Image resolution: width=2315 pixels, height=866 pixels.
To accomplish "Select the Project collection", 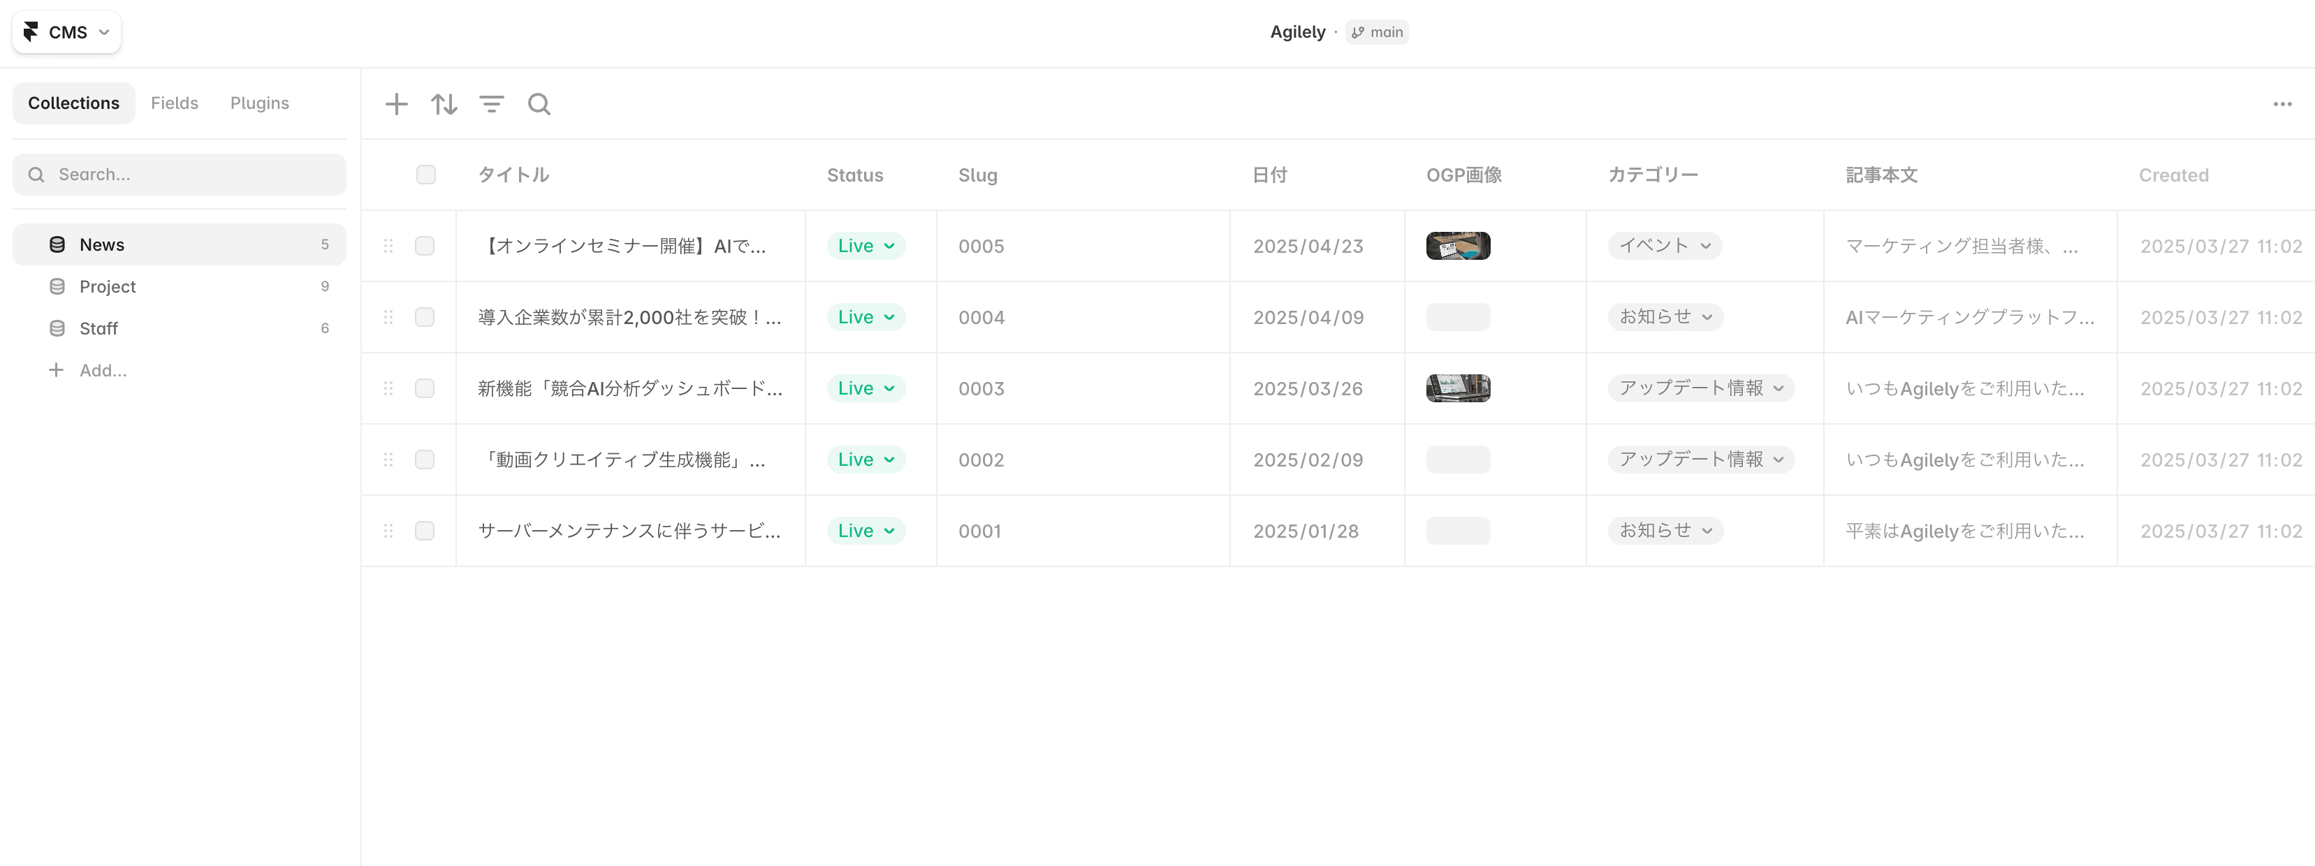I will pyautogui.click(x=179, y=286).
